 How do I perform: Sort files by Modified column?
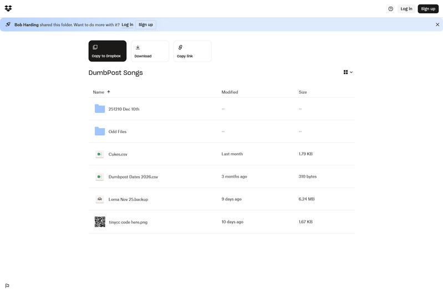(x=230, y=92)
